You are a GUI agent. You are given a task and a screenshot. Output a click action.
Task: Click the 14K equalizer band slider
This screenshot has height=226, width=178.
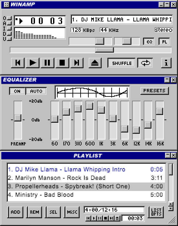point(148,125)
